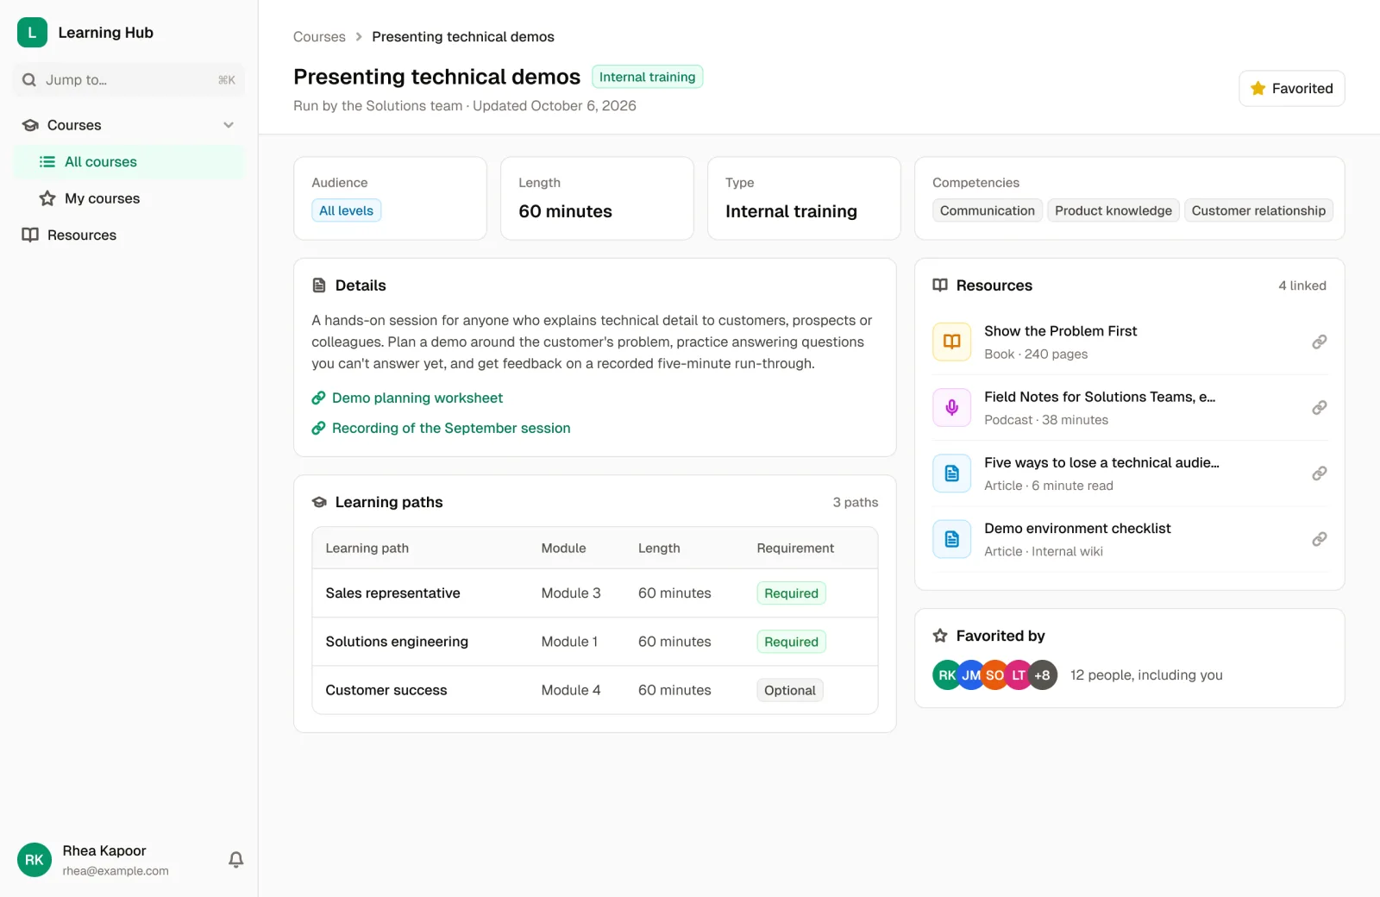Click the Courses graduation cap icon
This screenshot has width=1380, height=897.
30,125
